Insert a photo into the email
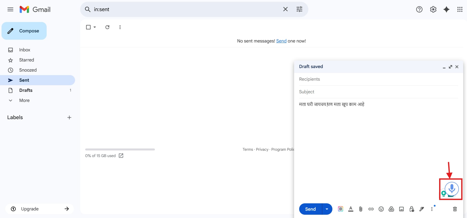 click(x=401, y=209)
